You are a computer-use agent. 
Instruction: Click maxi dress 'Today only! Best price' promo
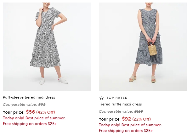click(130, 125)
